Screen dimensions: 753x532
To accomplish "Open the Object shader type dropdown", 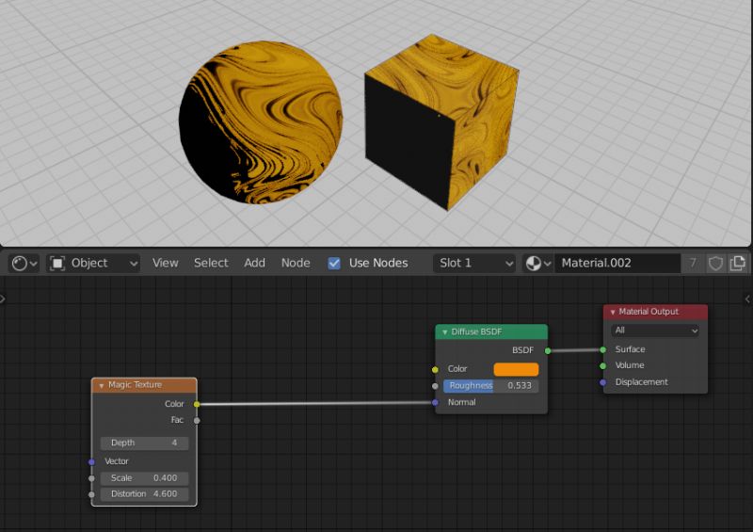I will [93, 264].
